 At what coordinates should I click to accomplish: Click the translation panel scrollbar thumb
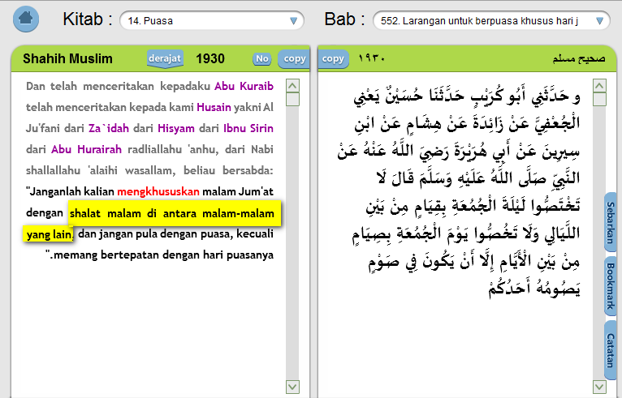point(293,100)
